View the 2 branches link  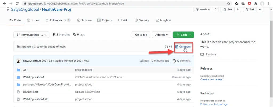(61, 35)
